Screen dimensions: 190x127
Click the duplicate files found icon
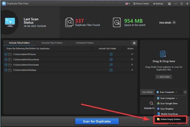(x=69, y=22)
